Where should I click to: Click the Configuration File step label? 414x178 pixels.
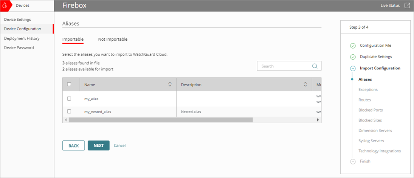[x=375, y=45]
